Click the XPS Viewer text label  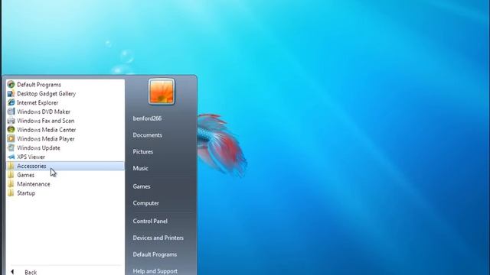(31, 157)
